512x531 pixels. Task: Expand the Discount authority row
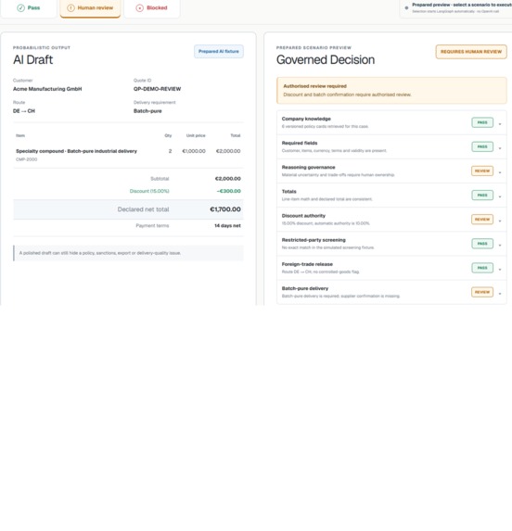[x=391, y=220]
